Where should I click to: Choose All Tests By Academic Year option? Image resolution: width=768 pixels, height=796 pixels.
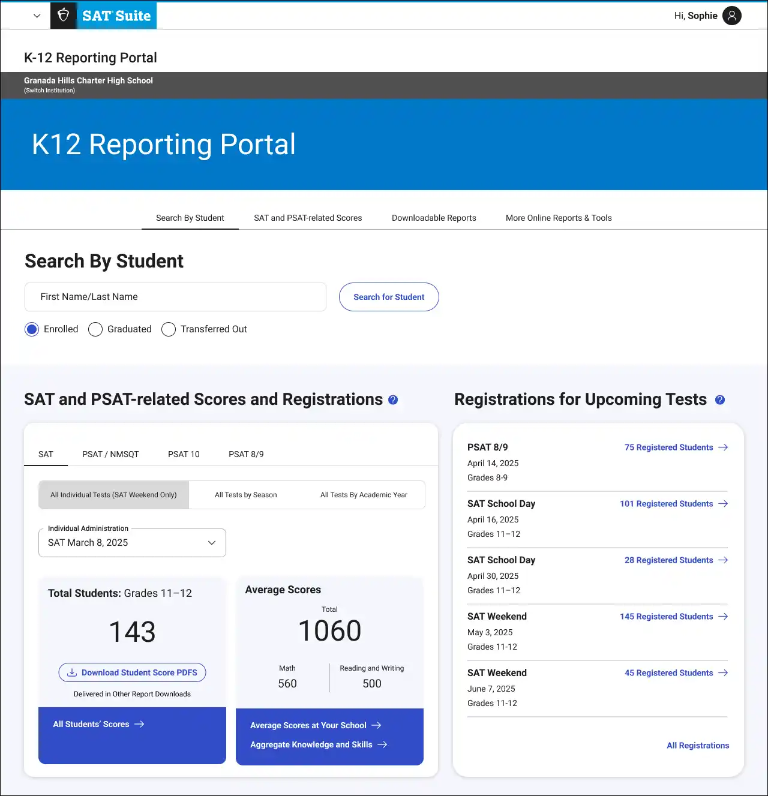pos(364,495)
